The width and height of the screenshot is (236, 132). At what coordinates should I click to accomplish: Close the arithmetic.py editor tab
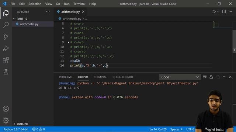point(83,12)
